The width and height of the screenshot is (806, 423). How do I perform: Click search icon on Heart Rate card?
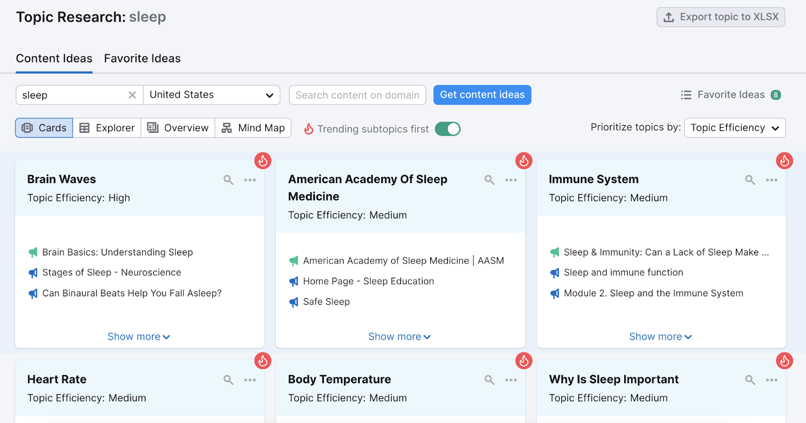tap(228, 380)
